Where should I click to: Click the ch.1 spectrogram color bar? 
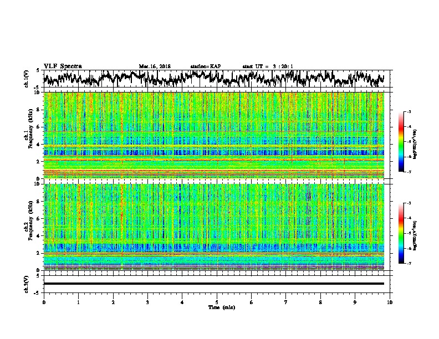pyautogui.click(x=401, y=142)
